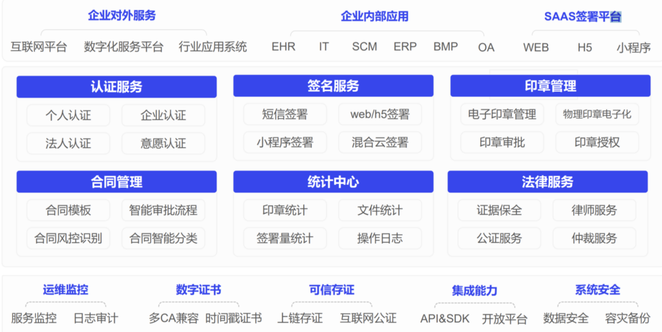Click the 个人认证 button
This screenshot has width=662, height=332.
[x=68, y=116]
